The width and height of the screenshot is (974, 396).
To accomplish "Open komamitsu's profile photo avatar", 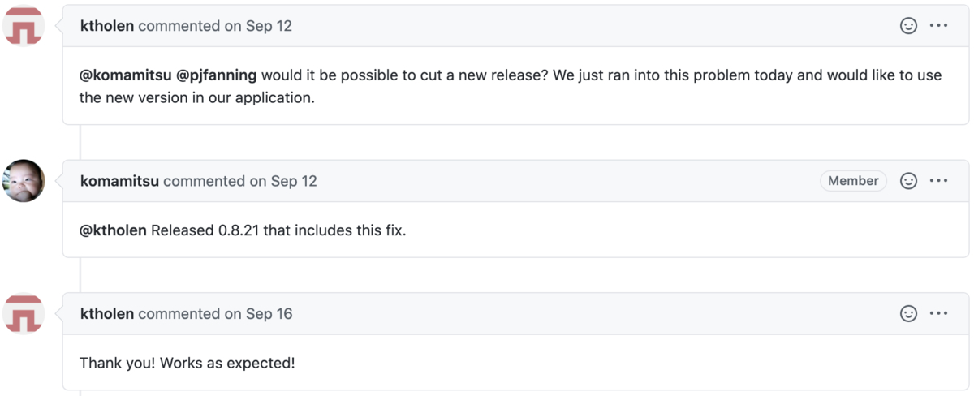I will click(24, 181).
